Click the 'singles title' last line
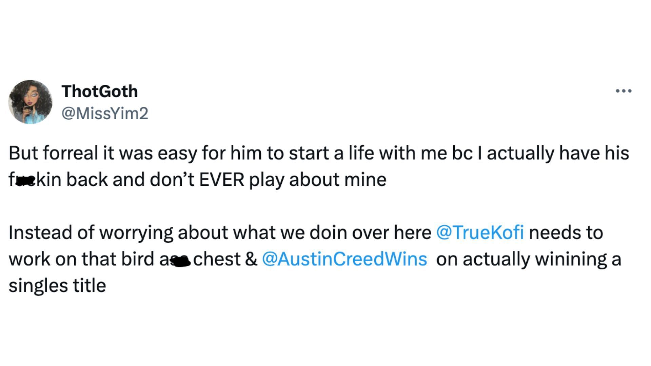The width and height of the screenshot is (651, 366). pyautogui.click(x=57, y=286)
